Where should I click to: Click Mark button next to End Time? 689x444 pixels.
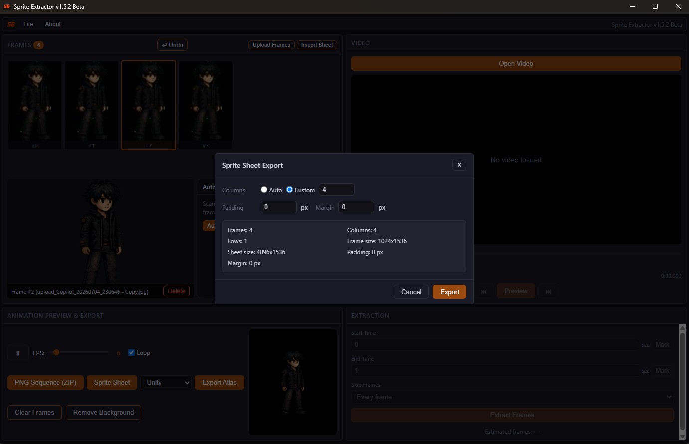coord(662,371)
